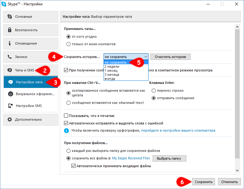Viewport: 244px width, 189px height.
Task: Close the Skype settings window
Action: tap(237, 4)
